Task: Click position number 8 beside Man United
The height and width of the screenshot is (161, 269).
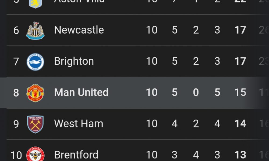Action: click(x=16, y=93)
